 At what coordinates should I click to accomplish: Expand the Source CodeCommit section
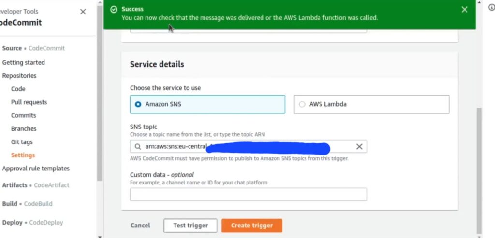click(x=33, y=48)
